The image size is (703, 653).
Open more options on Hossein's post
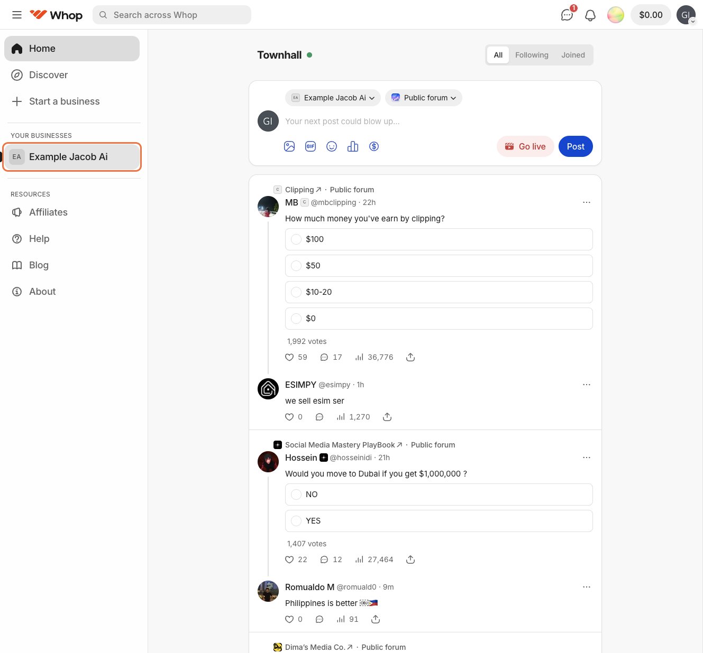click(587, 458)
